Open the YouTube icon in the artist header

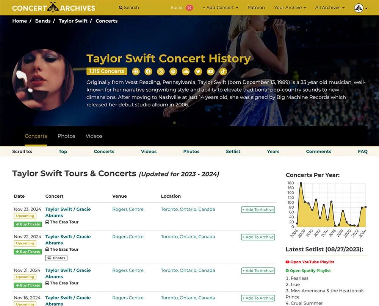pyautogui.click(x=210, y=72)
